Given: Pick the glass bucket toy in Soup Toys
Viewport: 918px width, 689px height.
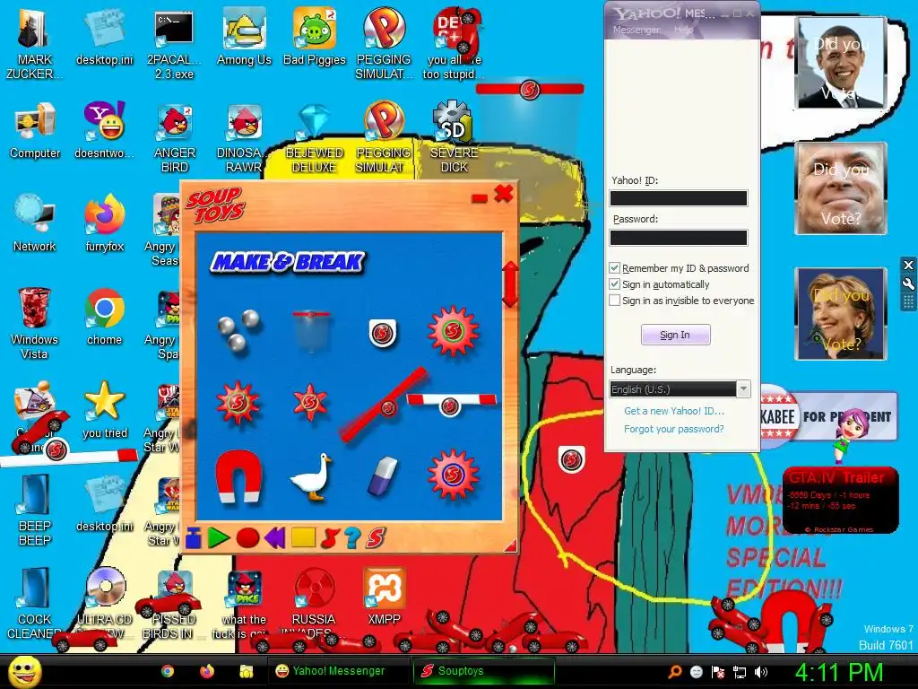Looking at the screenshot, I should 312,332.
